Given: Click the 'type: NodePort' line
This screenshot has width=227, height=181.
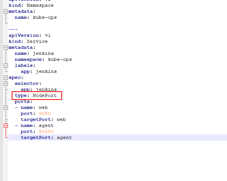Looking at the screenshot, I should point(36,96).
